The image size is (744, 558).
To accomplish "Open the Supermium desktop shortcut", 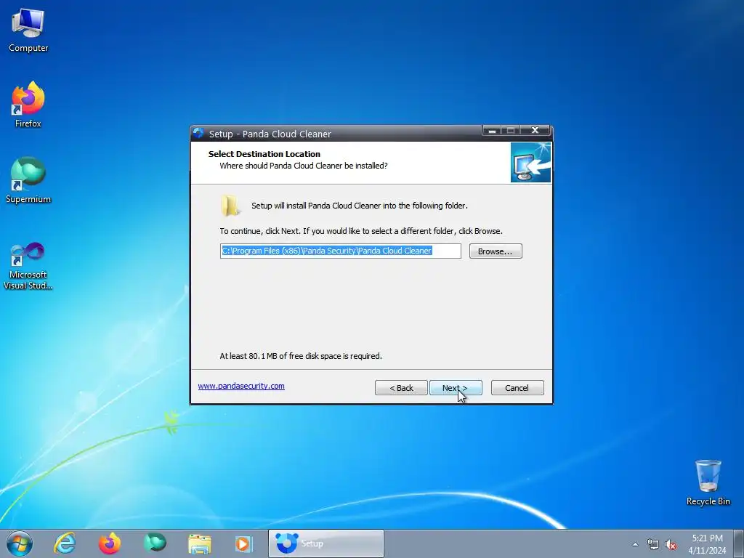I will tap(28, 180).
